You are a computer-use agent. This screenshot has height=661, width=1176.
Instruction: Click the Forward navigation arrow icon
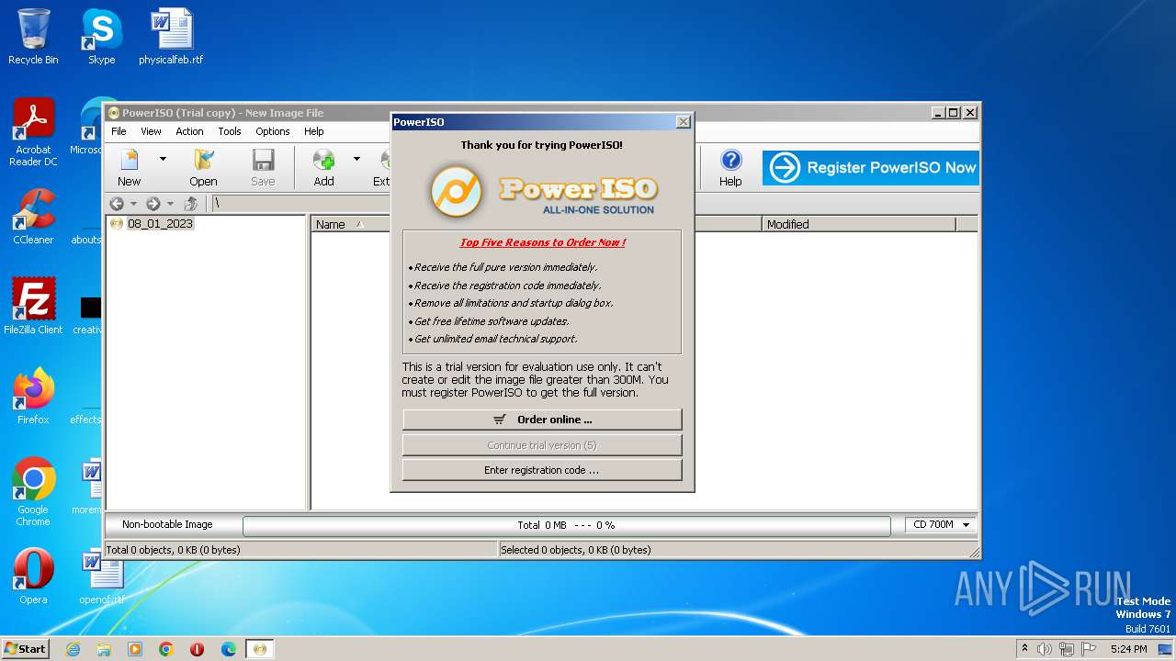153,204
